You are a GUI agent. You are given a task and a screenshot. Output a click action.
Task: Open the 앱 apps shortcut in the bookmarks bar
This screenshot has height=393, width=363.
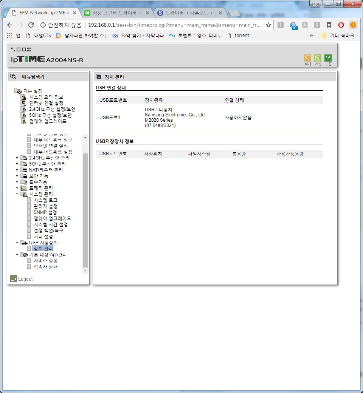click(x=14, y=36)
